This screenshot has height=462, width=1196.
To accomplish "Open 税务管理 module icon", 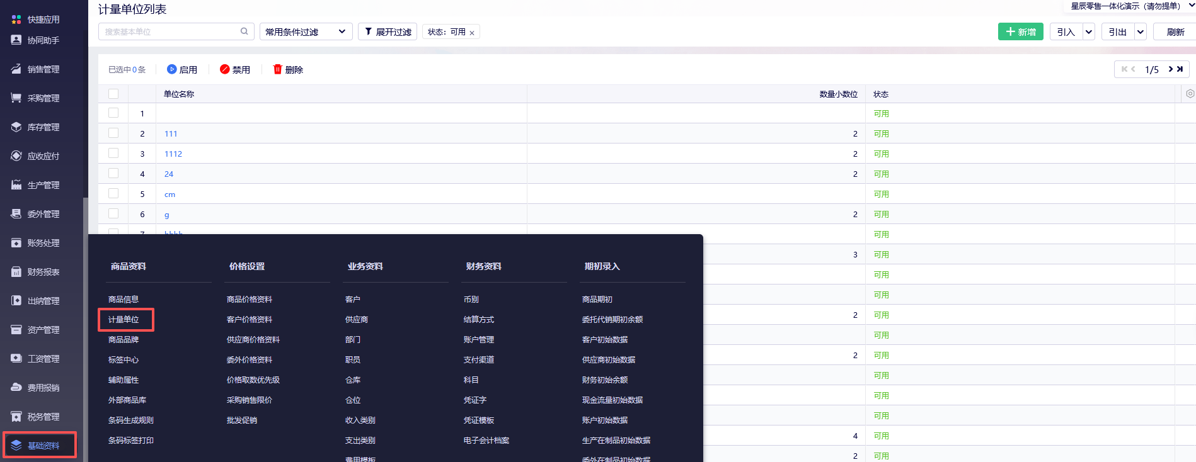I will (16, 416).
